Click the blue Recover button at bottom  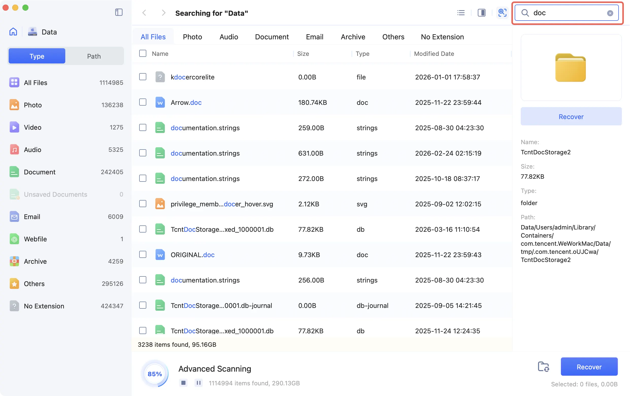[589, 367]
